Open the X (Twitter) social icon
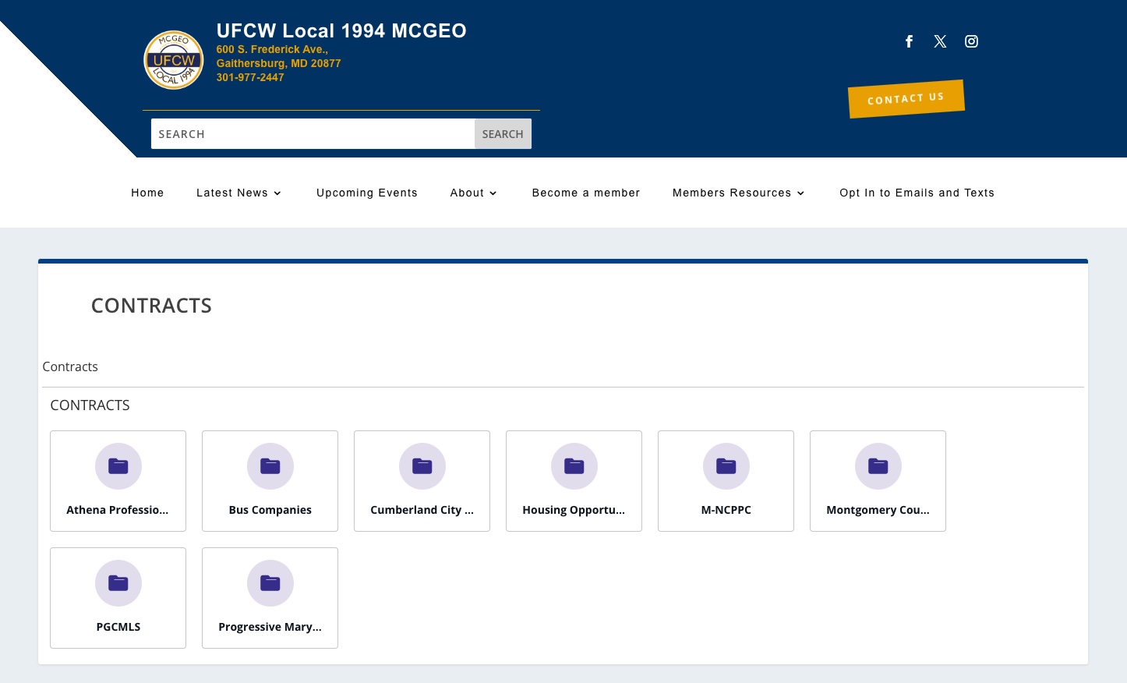This screenshot has height=683, width=1127. pyautogui.click(x=940, y=41)
